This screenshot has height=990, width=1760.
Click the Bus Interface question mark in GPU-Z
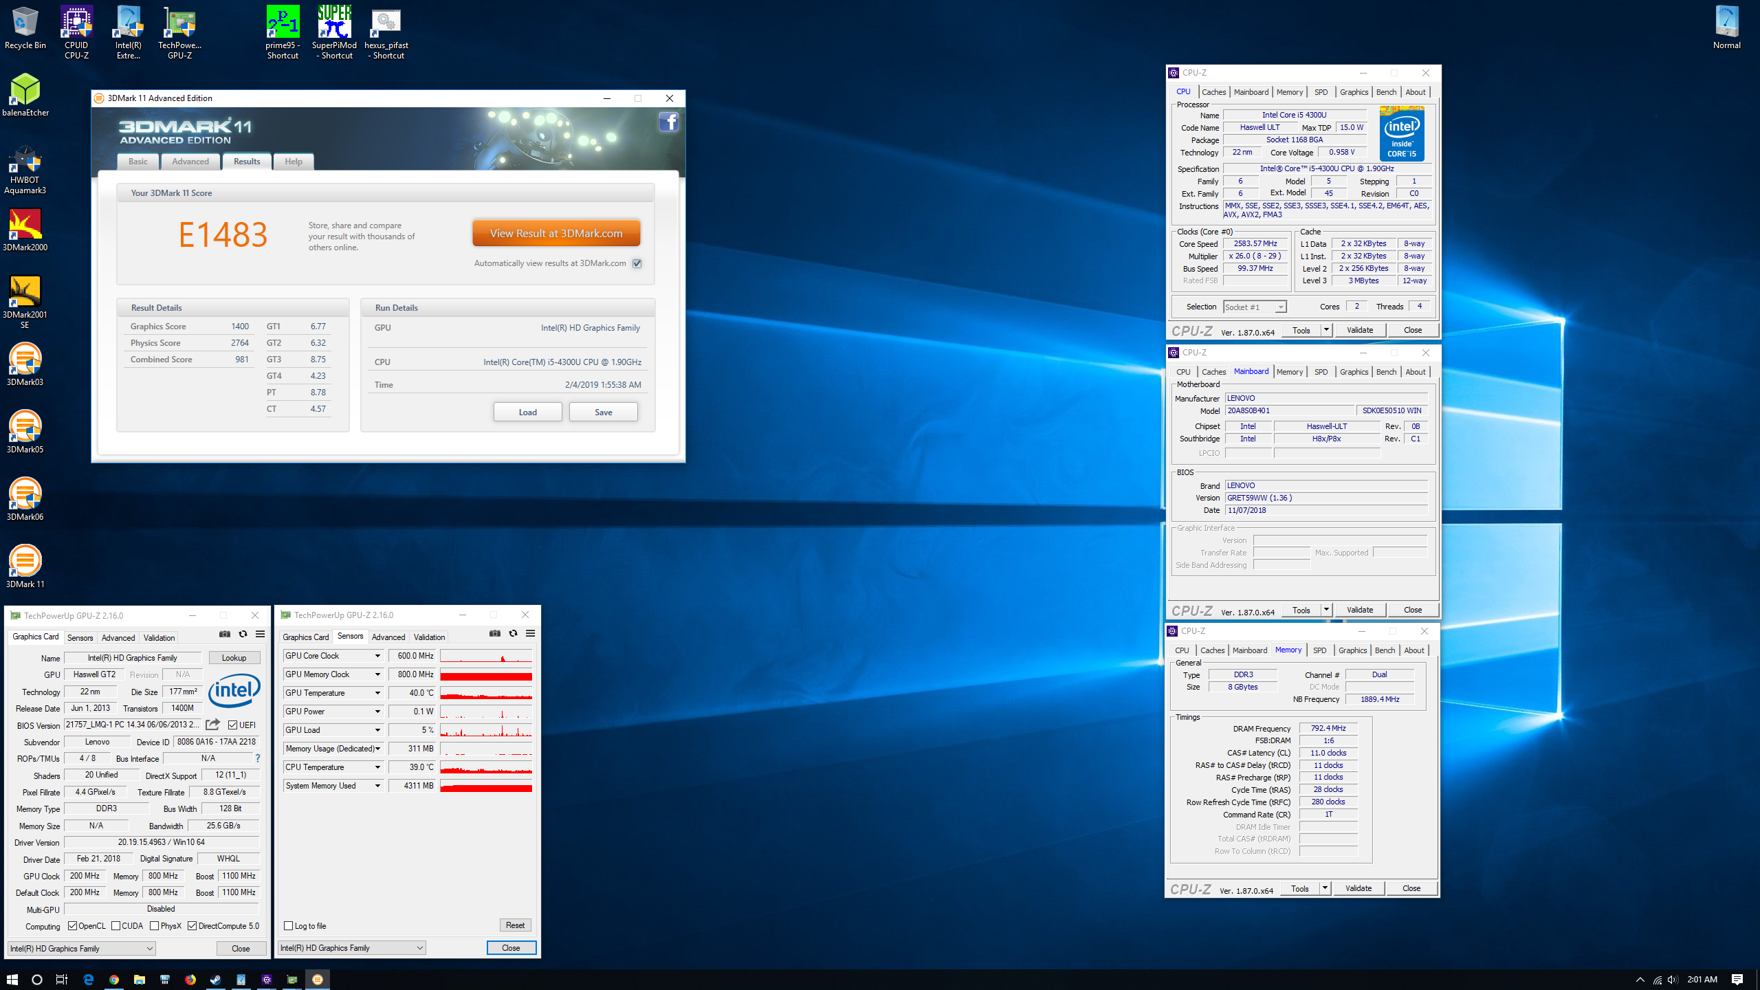[x=258, y=758]
